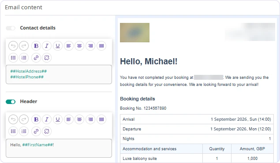Click Accommodation and services column header
The width and height of the screenshot is (280, 163).
click(149, 149)
